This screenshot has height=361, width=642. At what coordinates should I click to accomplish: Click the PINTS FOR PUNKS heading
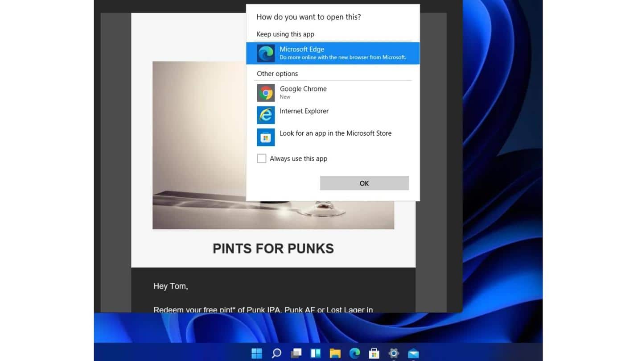pyautogui.click(x=273, y=249)
